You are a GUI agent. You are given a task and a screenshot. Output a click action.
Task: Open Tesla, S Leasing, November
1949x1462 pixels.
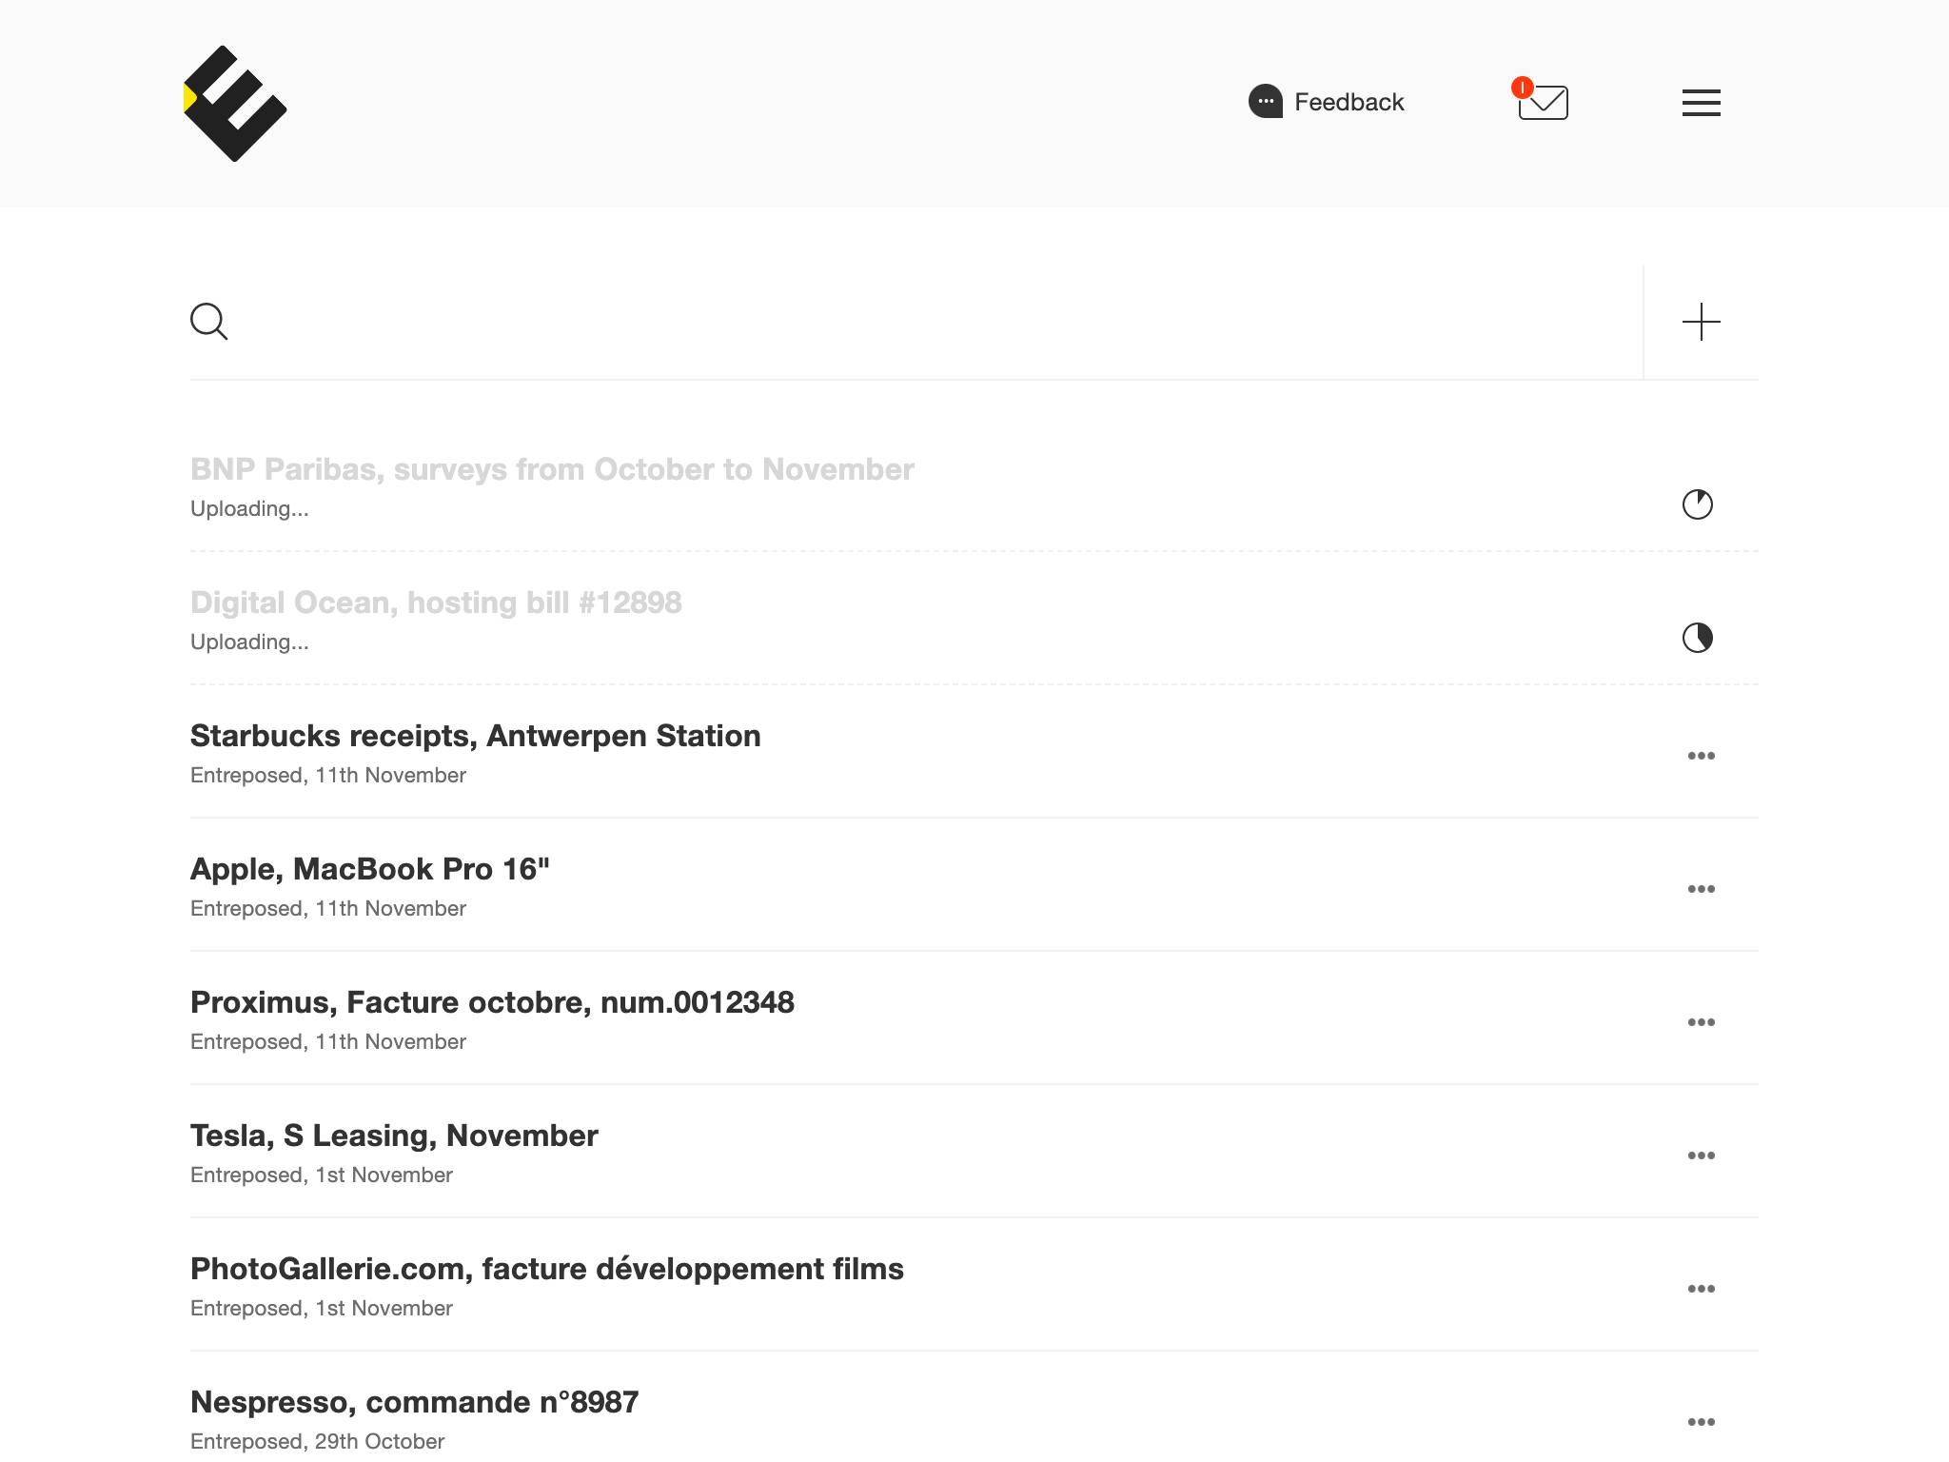pyautogui.click(x=394, y=1136)
